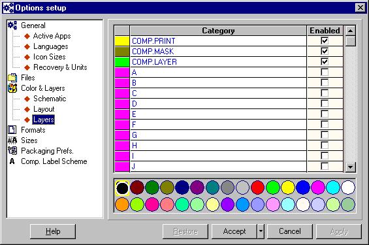369x245 pixels.
Task: Choose the orange color in the palette
Action: (x=122, y=204)
